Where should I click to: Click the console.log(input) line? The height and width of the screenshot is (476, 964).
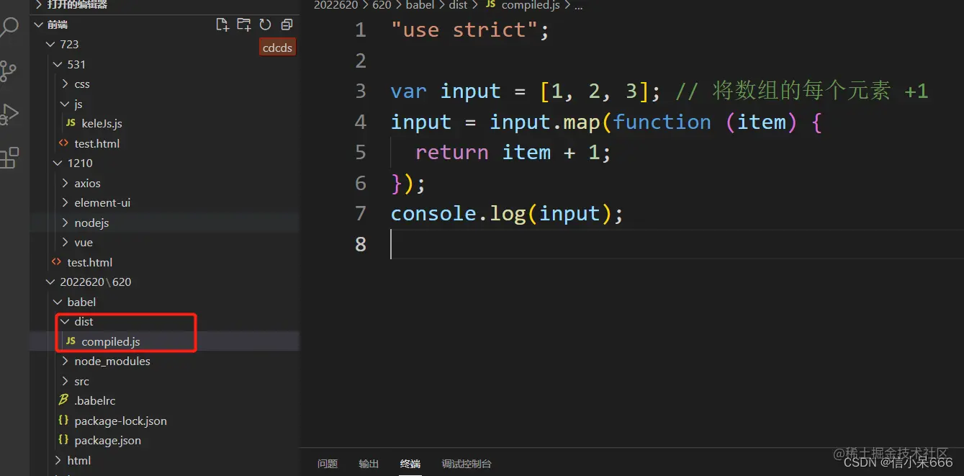click(507, 213)
